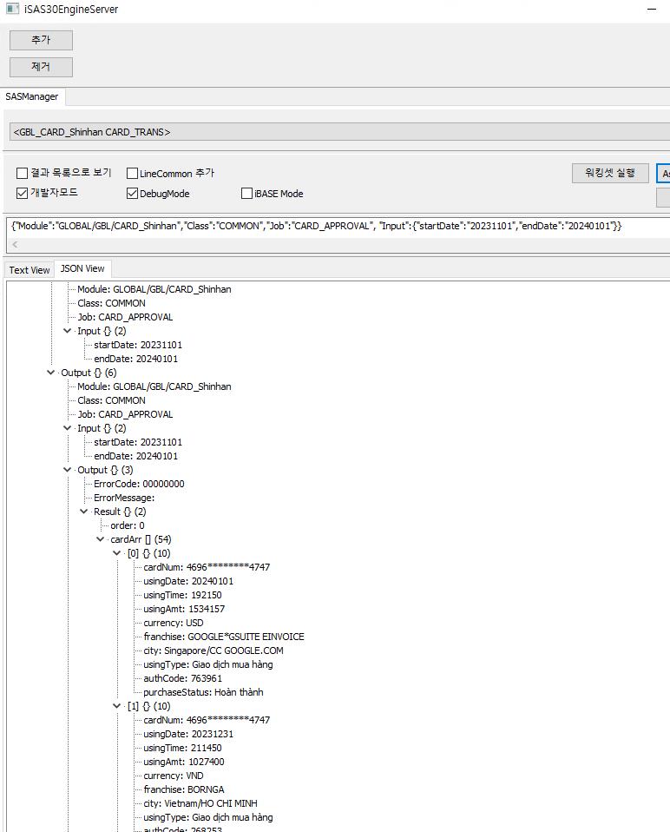670x832 pixels.
Task: Select city: Singapore/CC GOOGLE.COM row
Action: tap(213, 650)
